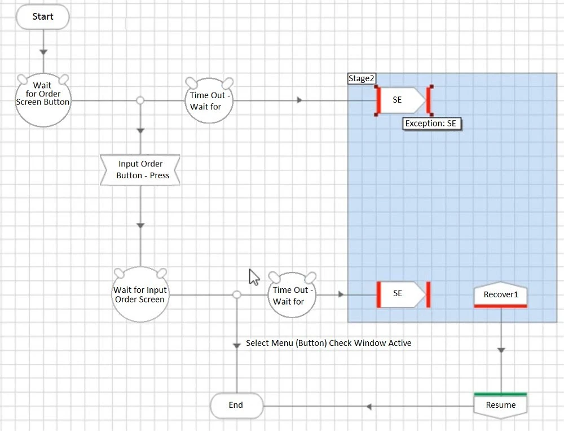Image resolution: width=564 pixels, height=431 pixels.
Task: Select the Wait for Input Order Screen stage
Action: point(140,294)
